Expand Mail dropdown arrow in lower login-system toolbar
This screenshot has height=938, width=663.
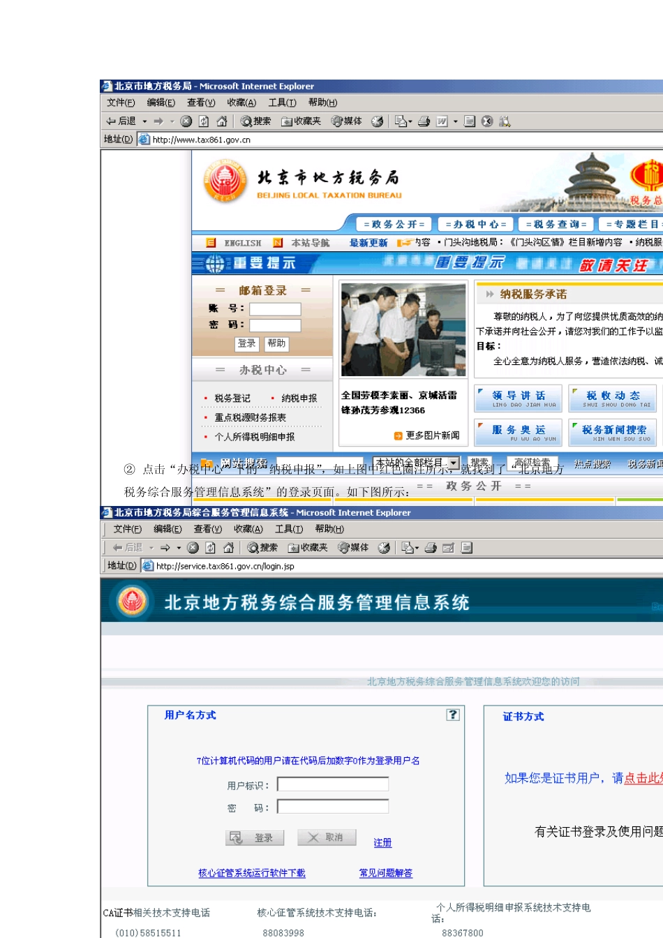coord(417,548)
